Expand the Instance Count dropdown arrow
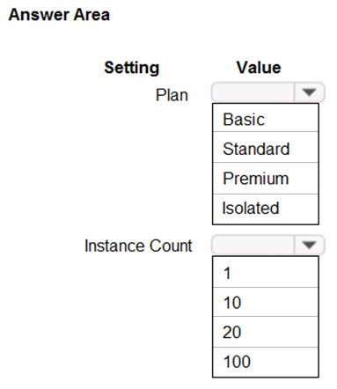Viewport: 337px width, 389px height. coord(309,245)
